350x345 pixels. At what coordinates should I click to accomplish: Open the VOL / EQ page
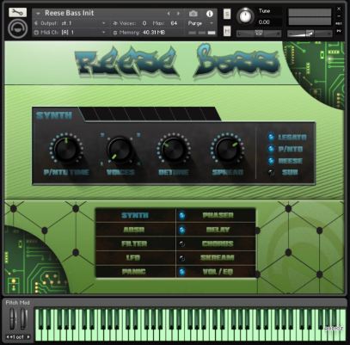tap(218, 272)
